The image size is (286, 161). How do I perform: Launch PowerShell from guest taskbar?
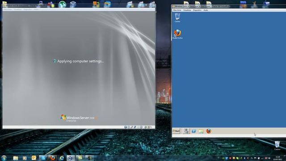coord(193,131)
